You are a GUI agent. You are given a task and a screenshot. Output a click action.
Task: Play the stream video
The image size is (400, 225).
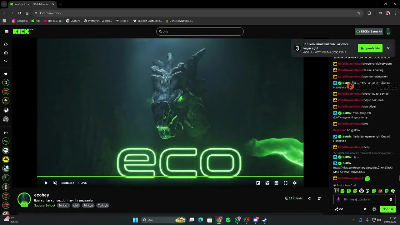[x=46, y=183]
